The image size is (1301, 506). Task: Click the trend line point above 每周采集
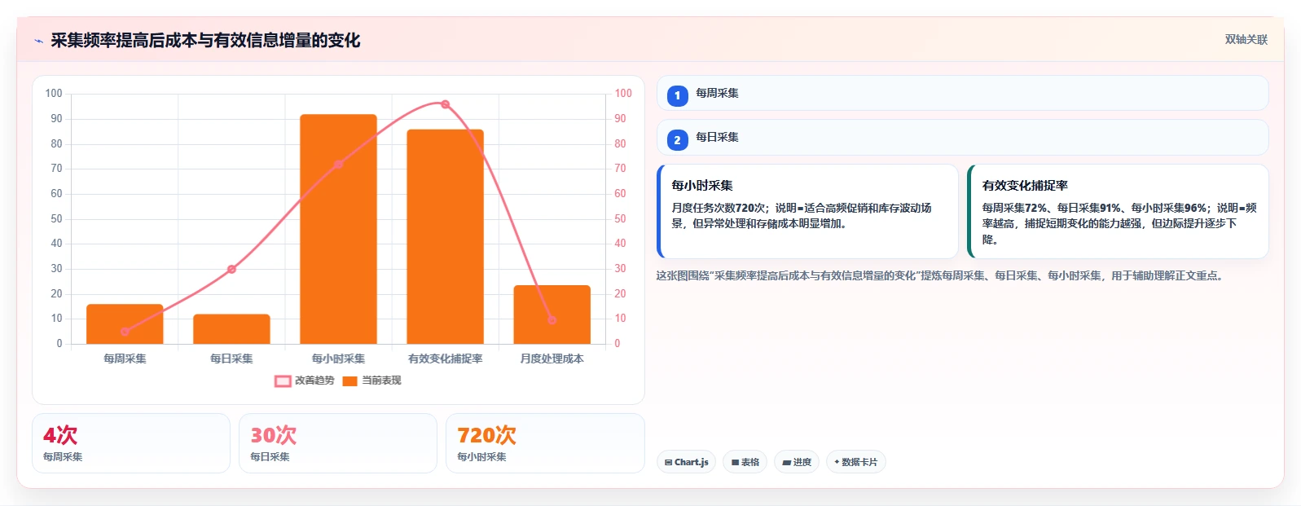point(125,332)
